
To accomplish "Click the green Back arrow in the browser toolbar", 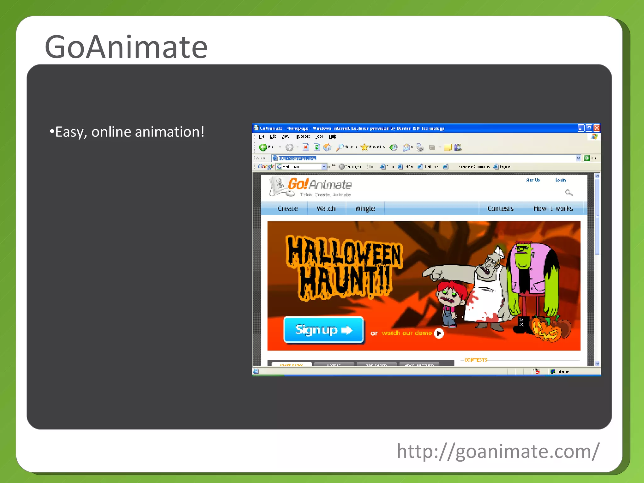I will coord(263,147).
